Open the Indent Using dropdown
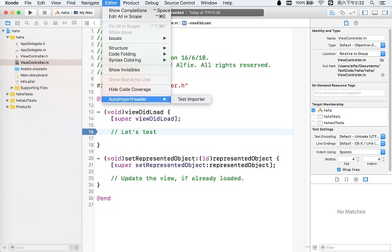This screenshot has height=252, width=392. 361,152
